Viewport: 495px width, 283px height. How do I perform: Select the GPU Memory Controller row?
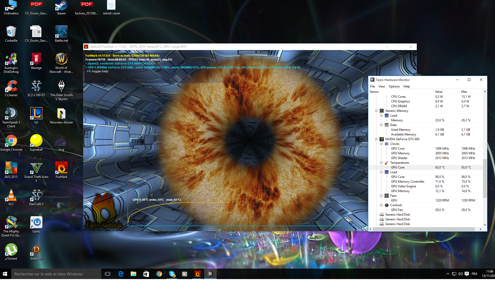point(426,182)
